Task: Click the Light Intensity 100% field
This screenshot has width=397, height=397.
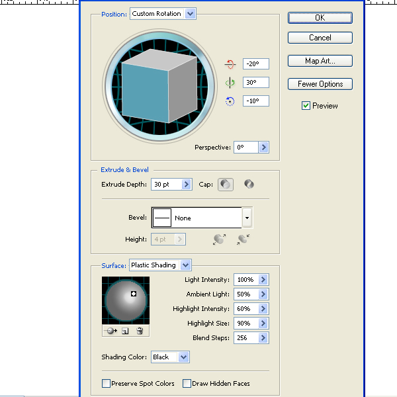Action: (246, 279)
